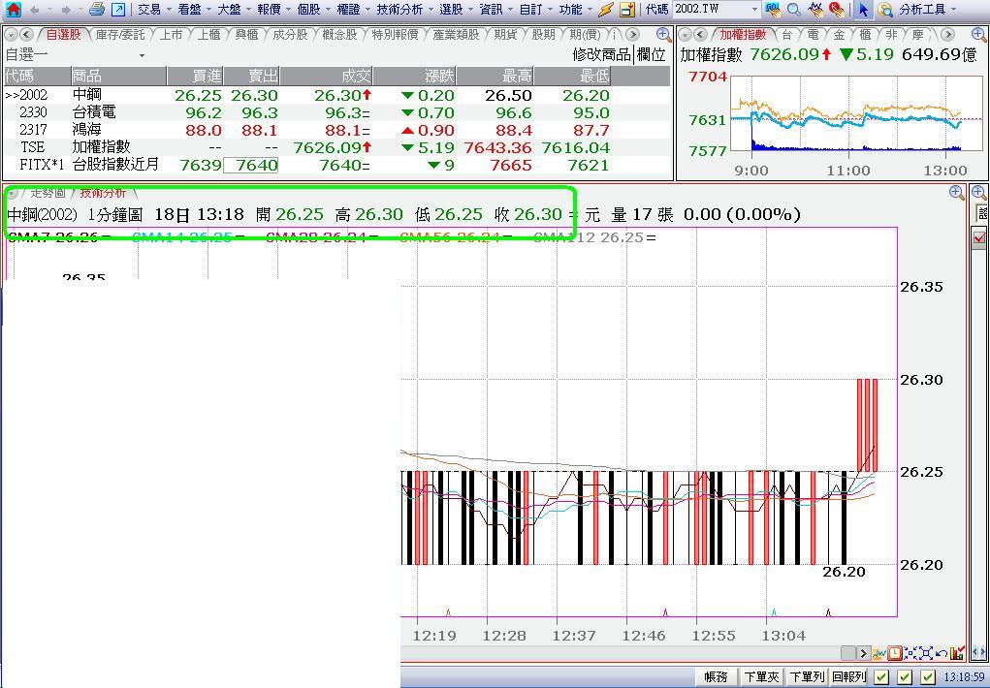
Task: Click the shrink chart arrows icon
Action: [x=910, y=653]
